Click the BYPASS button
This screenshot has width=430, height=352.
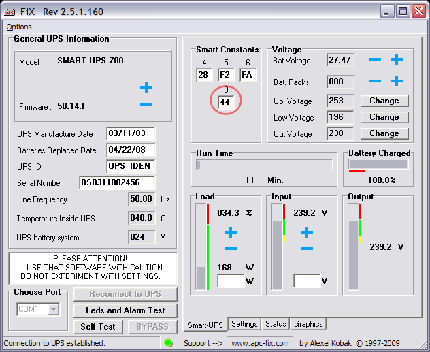pyautogui.click(x=152, y=327)
